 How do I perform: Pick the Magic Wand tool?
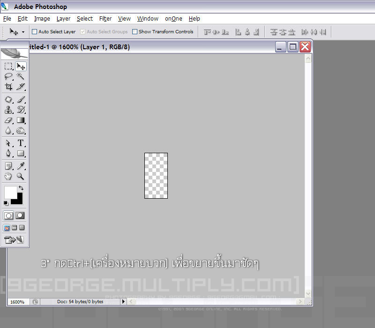21,76
